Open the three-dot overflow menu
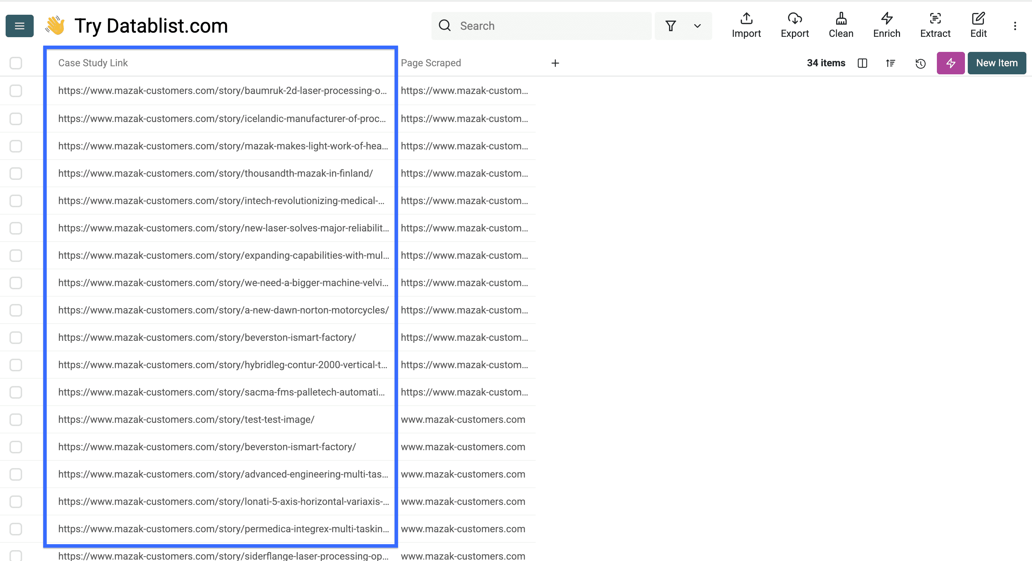The width and height of the screenshot is (1032, 561). [x=1015, y=26]
